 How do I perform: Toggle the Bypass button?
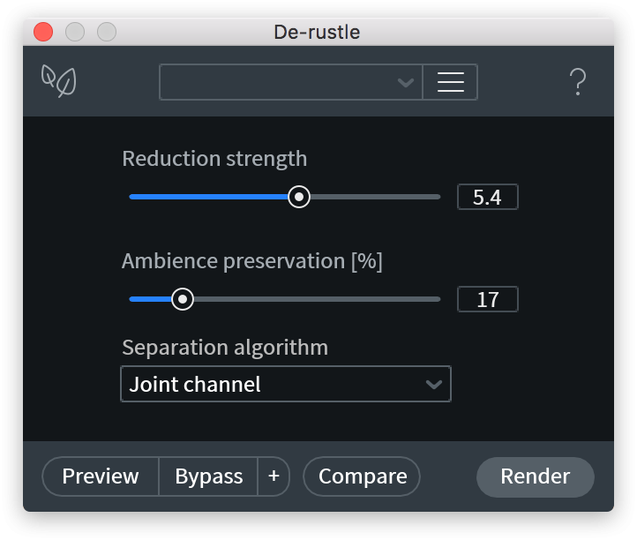(x=208, y=476)
